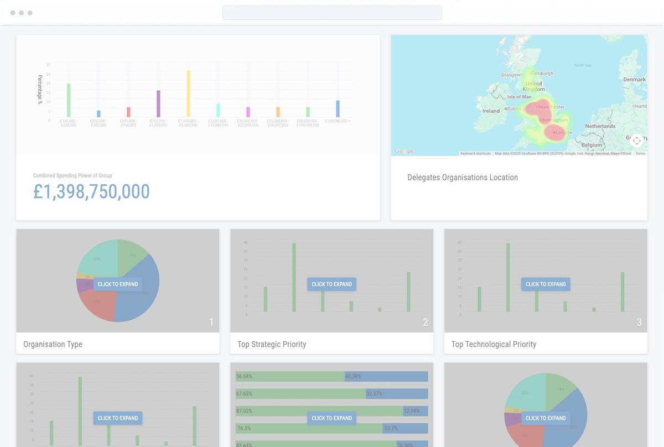Image resolution: width=664 pixels, height=447 pixels.
Task: Expand the stacked percentage bars card
Action: (331, 418)
